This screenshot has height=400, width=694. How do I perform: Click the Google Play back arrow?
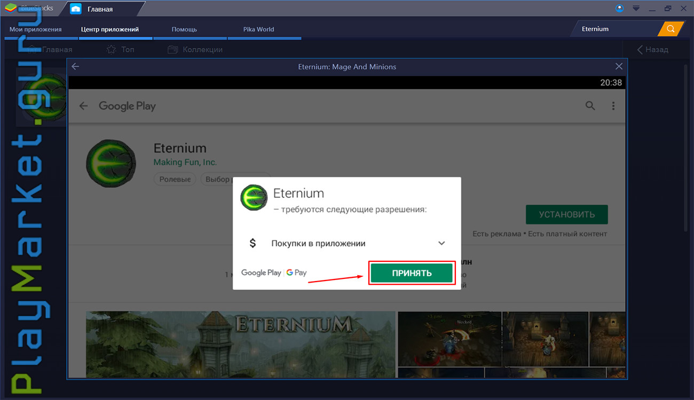(x=83, y=106)
